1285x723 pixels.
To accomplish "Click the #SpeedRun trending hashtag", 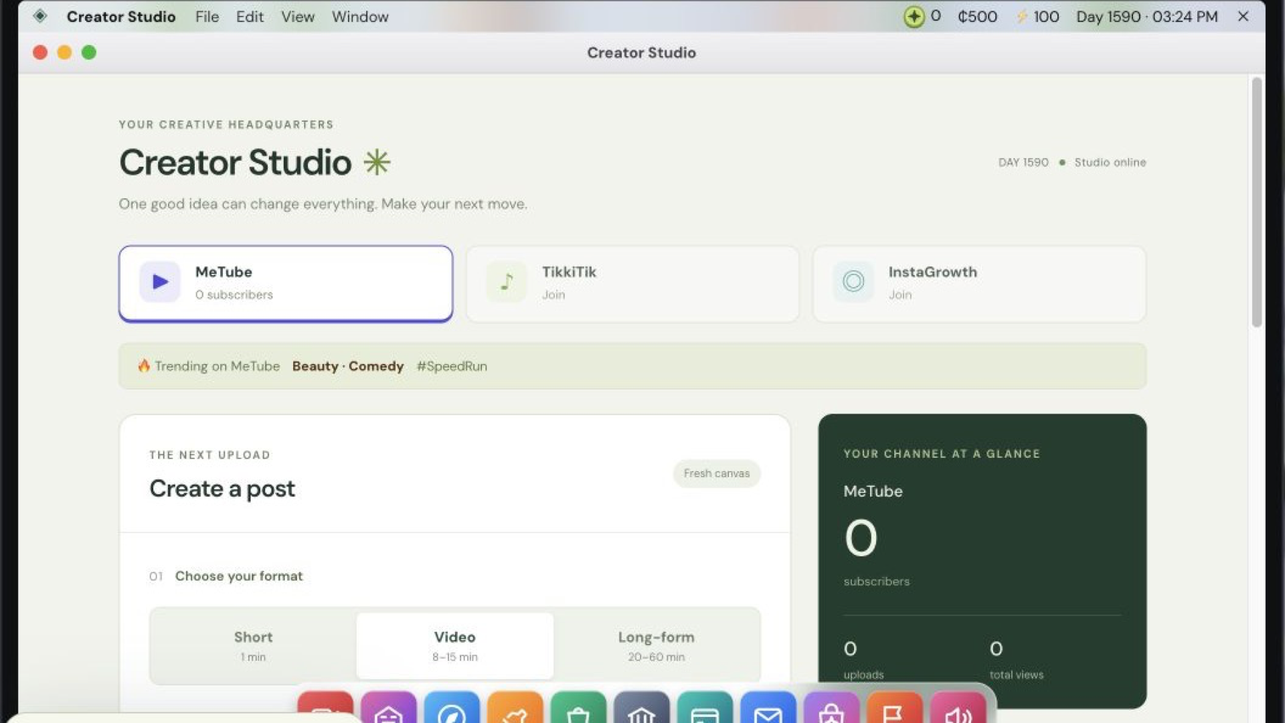I will tap(452, 366).
